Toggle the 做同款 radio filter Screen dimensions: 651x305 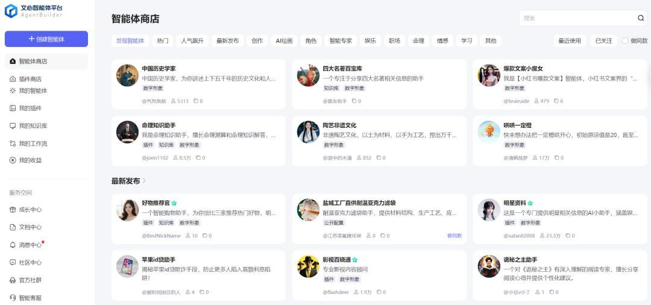click(x=625, y=40)
